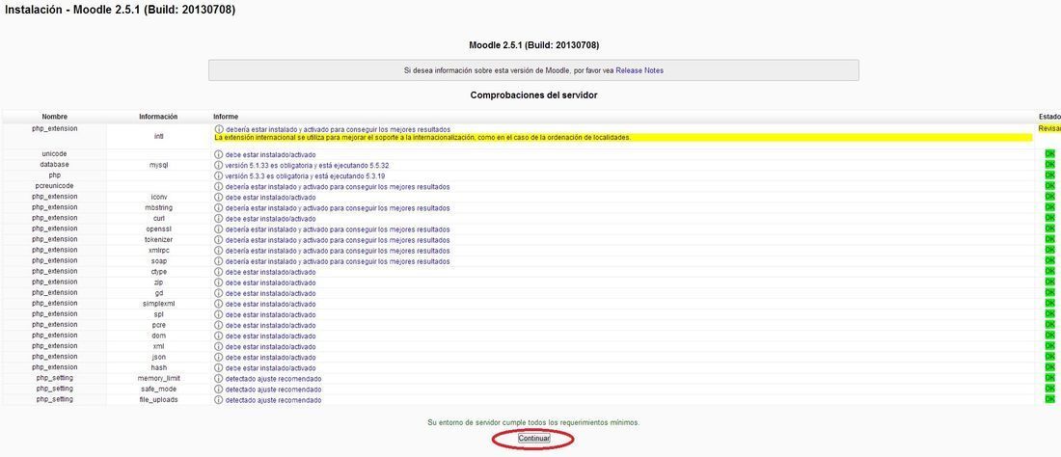1061x457 pixels.
Task: Click the unicode name cell
Action: (x=54, y=154)
